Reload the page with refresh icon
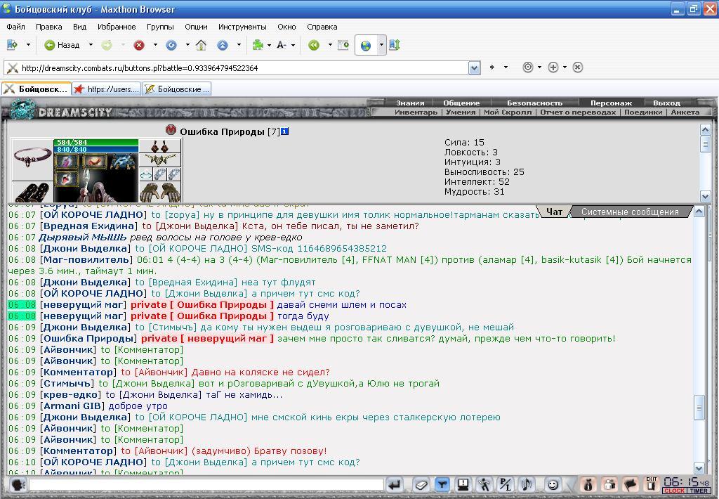719x499 pixels. [171, 45]
